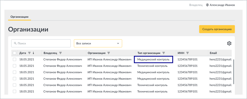Check the sixth row's checkbox

click(15, 91)
